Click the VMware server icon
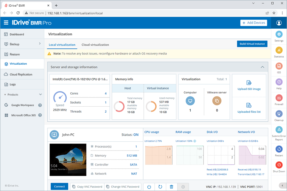This screenshot has width=287, height=191. (x=217, y=101)
